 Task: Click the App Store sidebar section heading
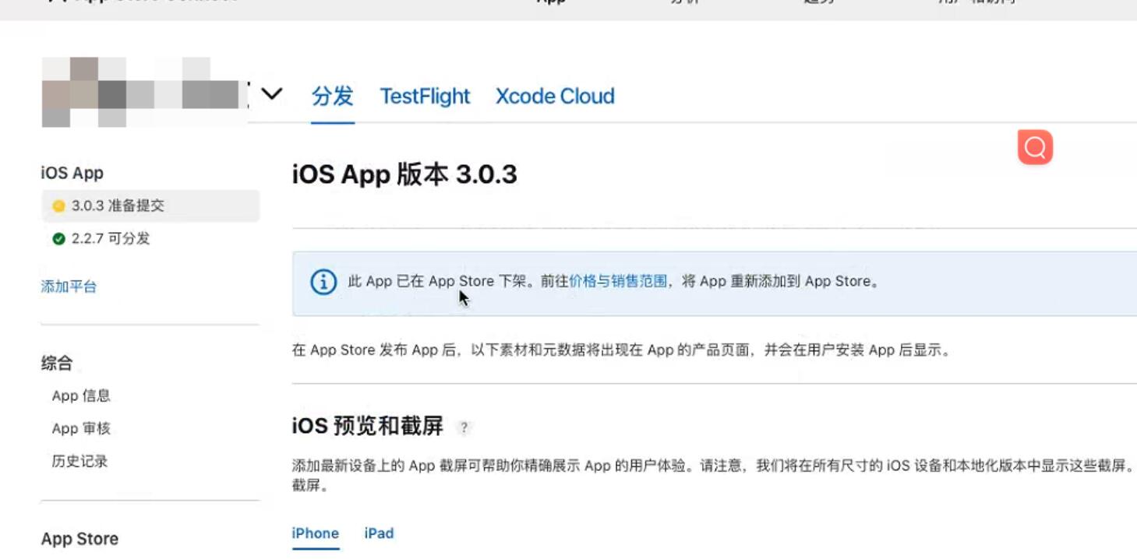click(x=79, y=539)
